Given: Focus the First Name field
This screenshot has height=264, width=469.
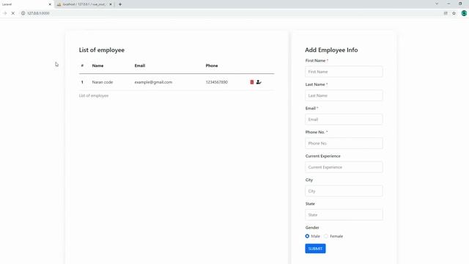Looking at the screenshot, I should (x=344, y=72).
